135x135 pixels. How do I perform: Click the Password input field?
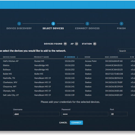click(x=85, y=114)
